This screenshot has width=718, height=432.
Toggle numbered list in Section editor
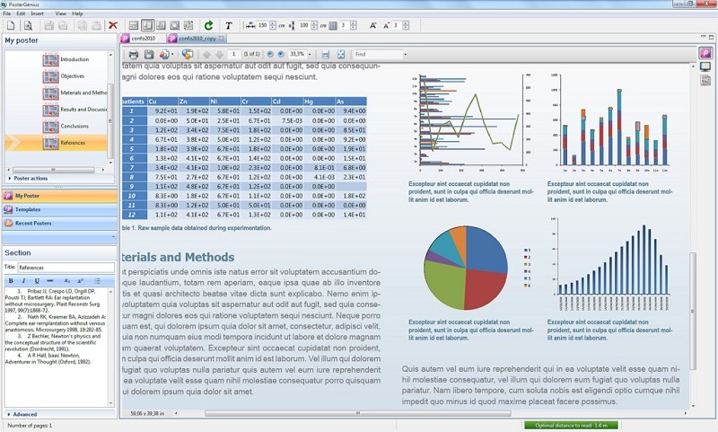tap(97, 281)
